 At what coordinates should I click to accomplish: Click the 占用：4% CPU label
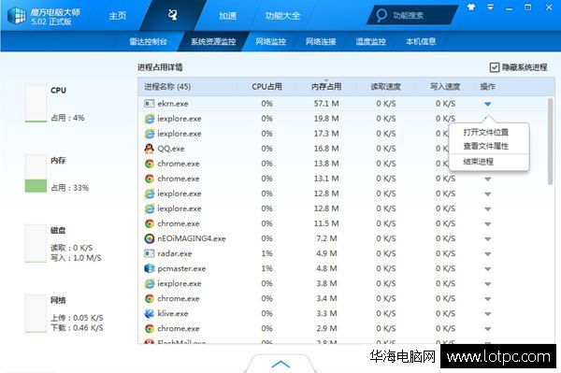tap(67, 118)
